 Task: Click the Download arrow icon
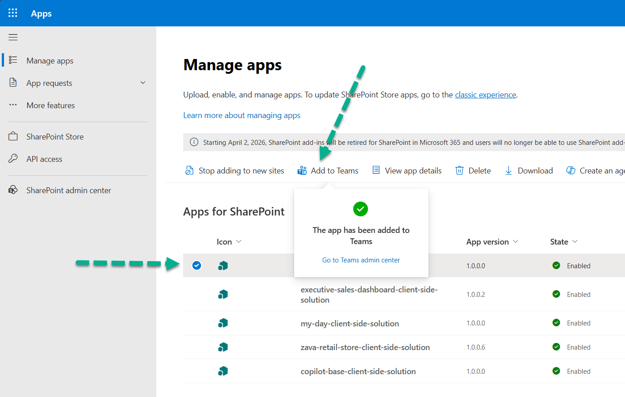click(x=509, y=170)
